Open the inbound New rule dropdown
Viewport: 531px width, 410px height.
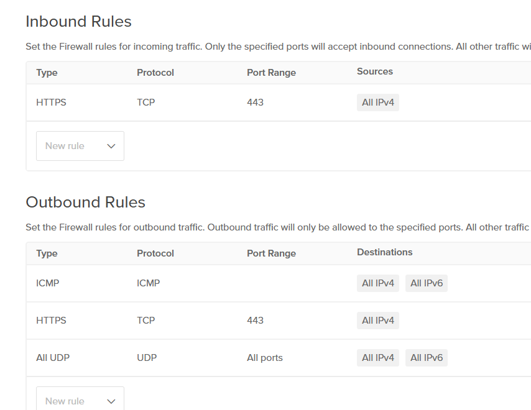click(80, 146)
